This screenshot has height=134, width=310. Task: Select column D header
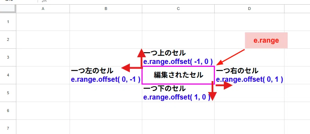coord(249,9)
